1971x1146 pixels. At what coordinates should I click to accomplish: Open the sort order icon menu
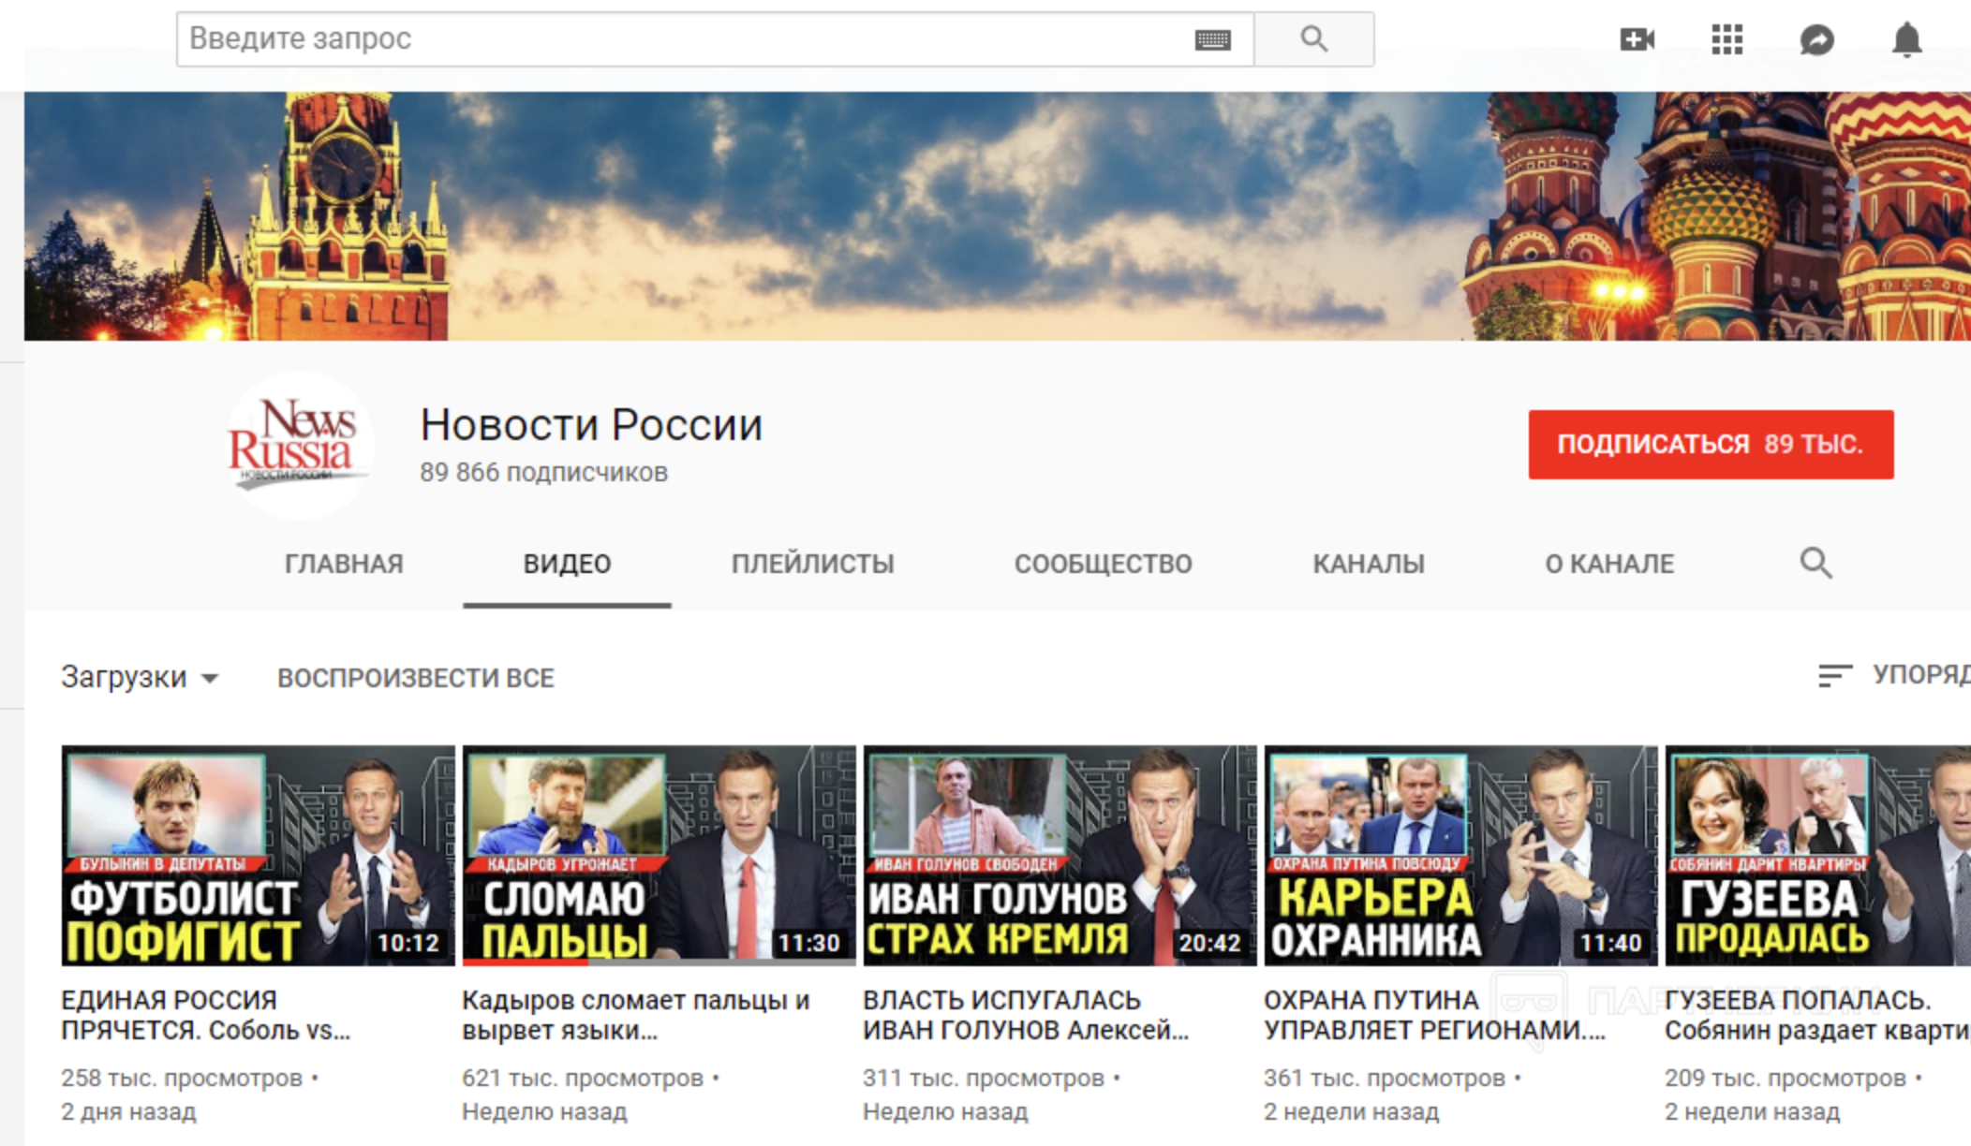point(1834,675)
